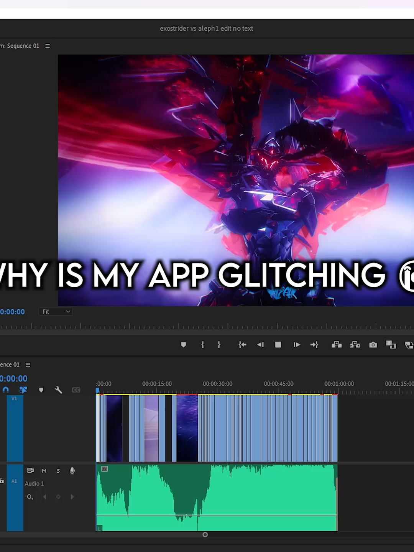Toggle A1 audio track targeting
Viewport: 414px width, 552px height.
pos(15,498)
